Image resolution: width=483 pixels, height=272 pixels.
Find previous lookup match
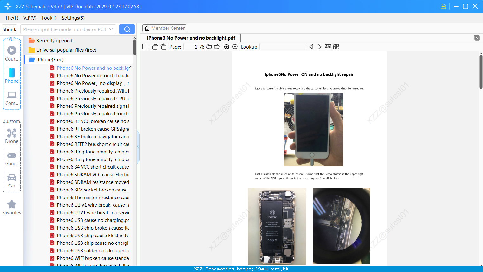tap(311, 47)
